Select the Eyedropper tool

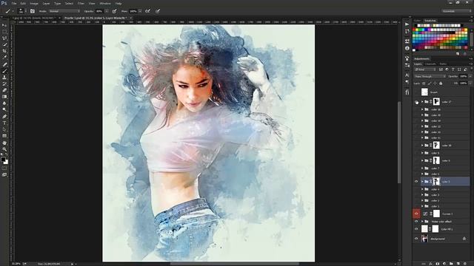pyautogui.click(x=4, y=58)
